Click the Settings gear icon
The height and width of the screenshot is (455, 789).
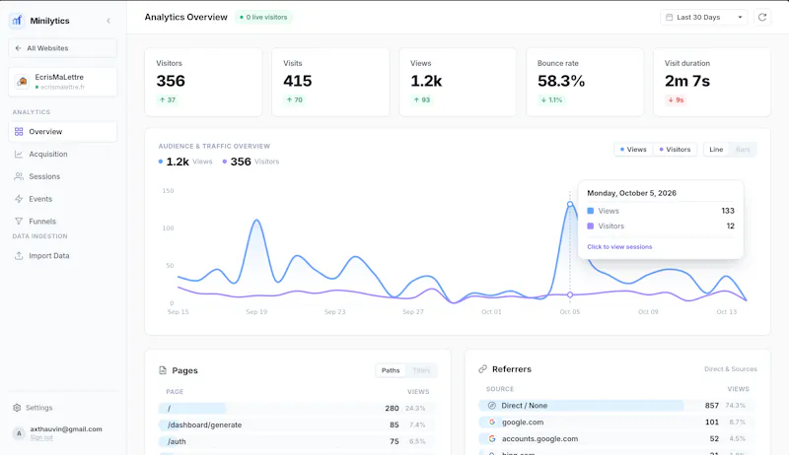click(x=17, y=408)
